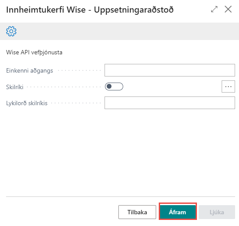Click the empty white area below the fields
This screenshot has height=226, width=239.
[120, 153]
